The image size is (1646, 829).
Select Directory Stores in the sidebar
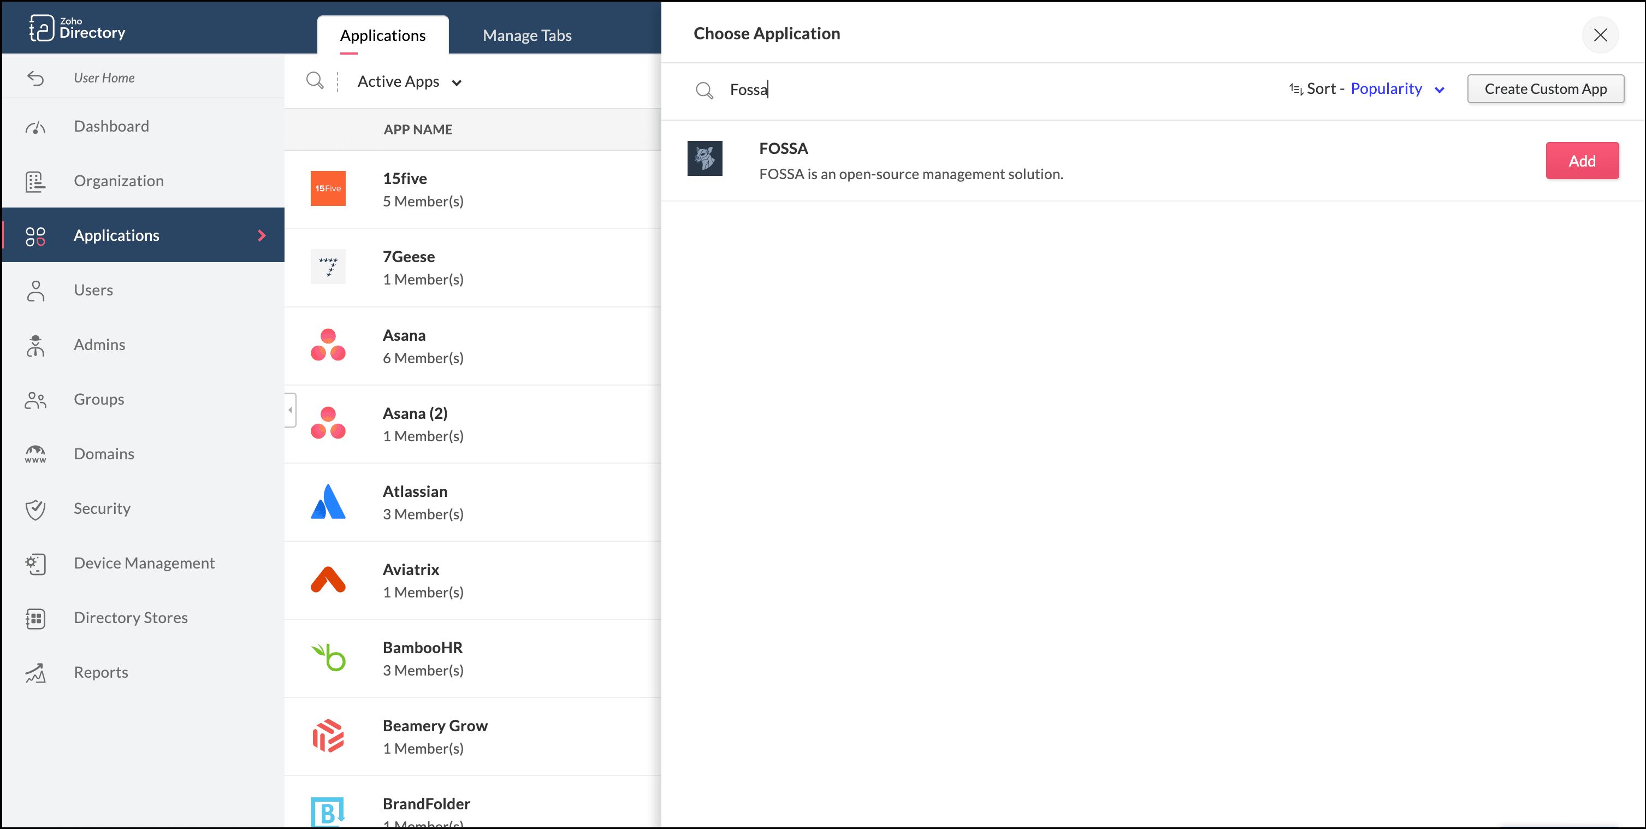(x=143, y=618)
